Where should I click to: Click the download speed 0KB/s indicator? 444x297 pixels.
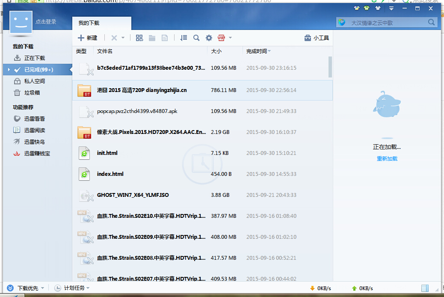[320, 288]
